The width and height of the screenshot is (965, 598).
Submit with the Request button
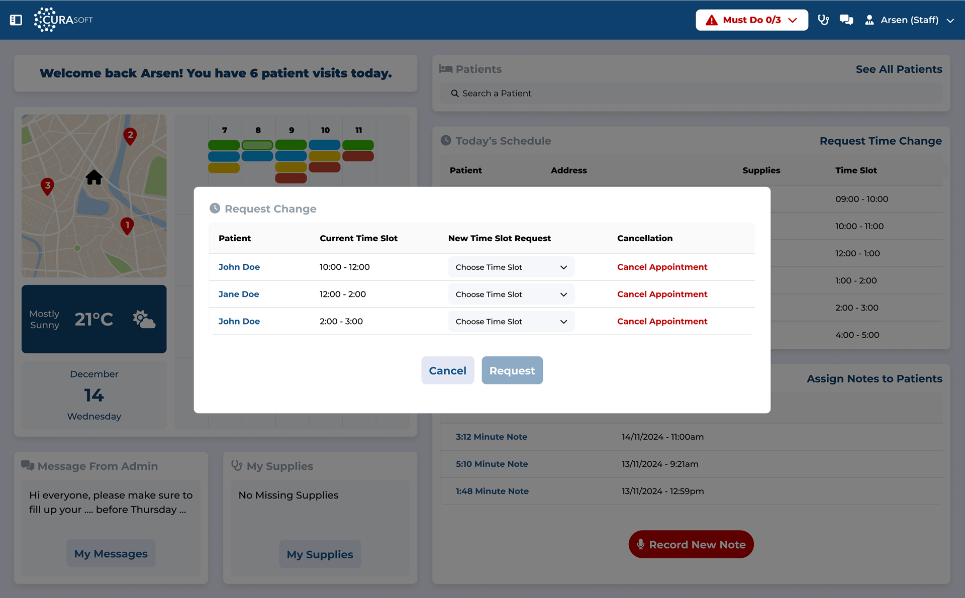pyautogui.click(x=512, y=370)
